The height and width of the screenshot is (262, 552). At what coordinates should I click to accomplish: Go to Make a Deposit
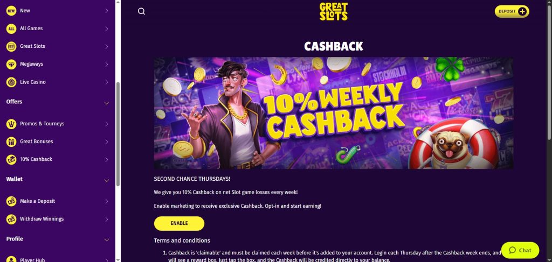pos(57,201)
